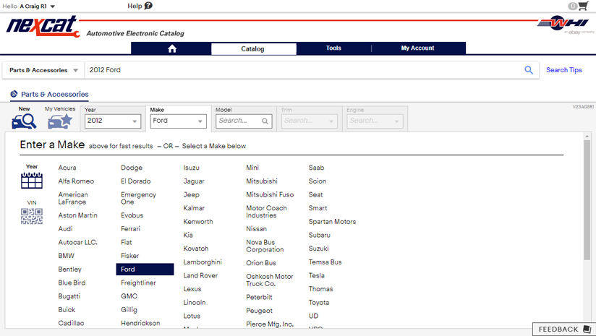596x336 pixels.
Task: Click the makes list vertical scrollbar
Action: pyautogui.click(x=587, y=200)
